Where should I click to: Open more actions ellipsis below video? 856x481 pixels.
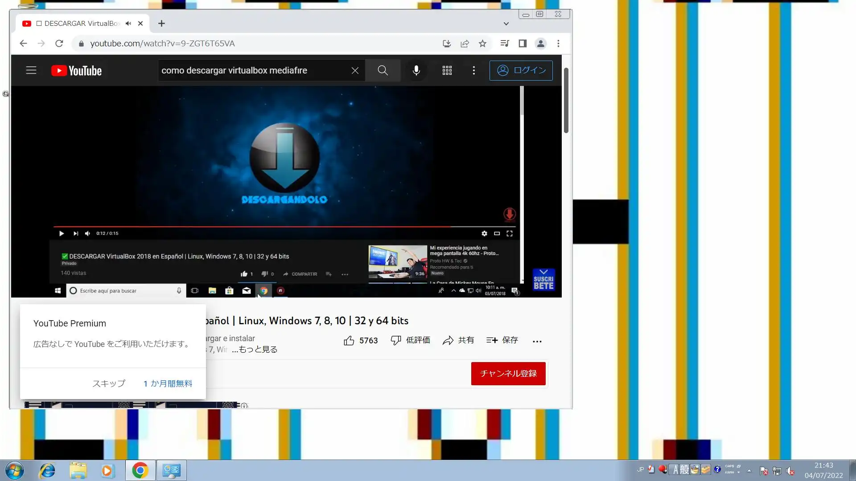coord(537,341)
